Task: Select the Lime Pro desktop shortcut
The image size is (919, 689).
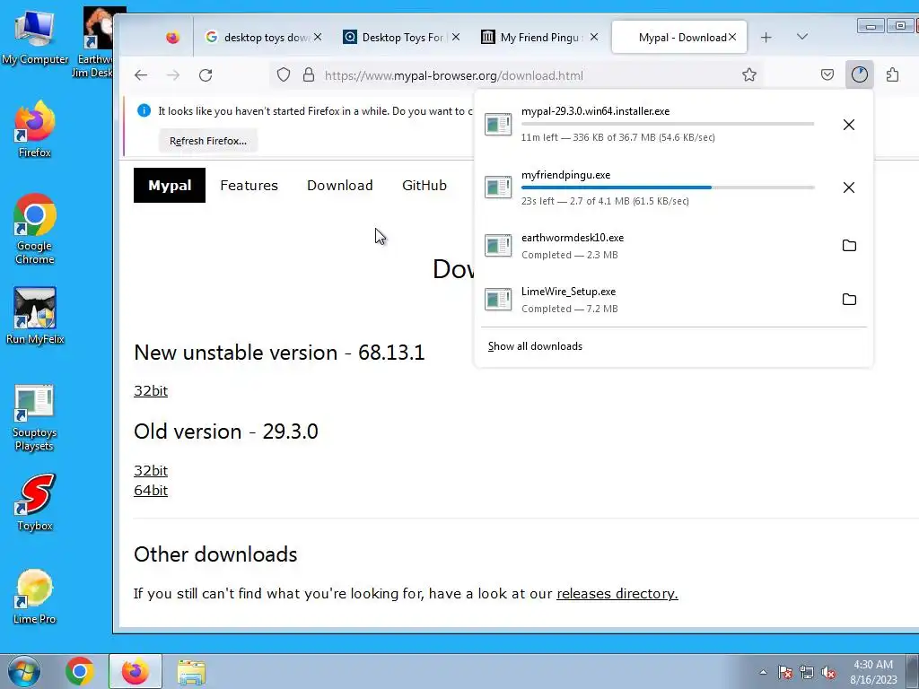Action: (35, 597)
